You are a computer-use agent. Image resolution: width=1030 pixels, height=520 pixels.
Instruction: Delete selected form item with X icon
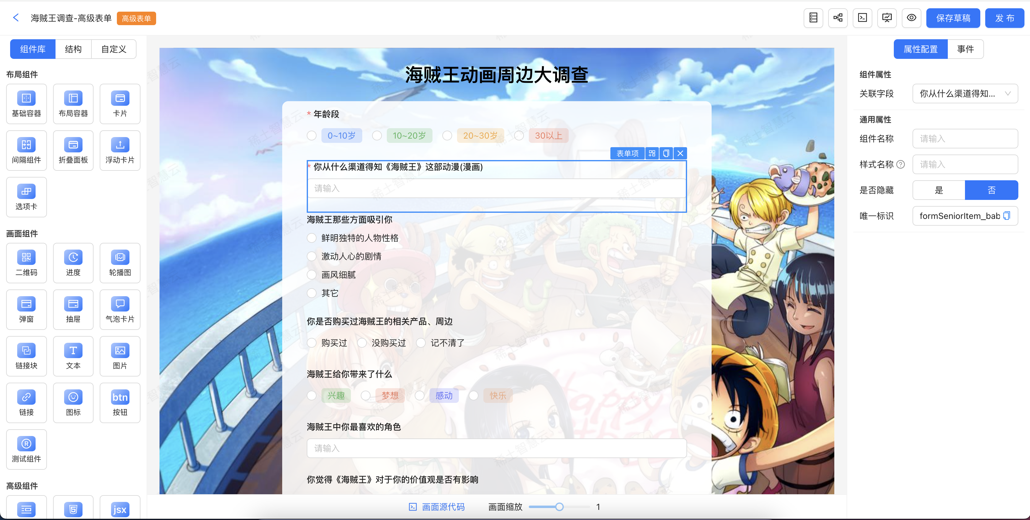[x=680, y=154]
